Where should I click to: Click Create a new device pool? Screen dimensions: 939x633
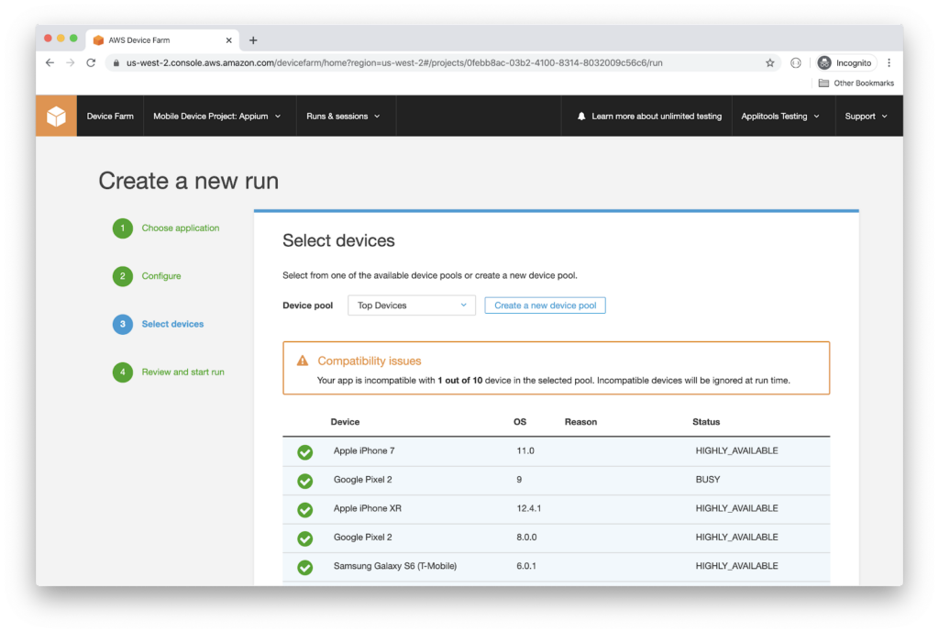point(545,305)
